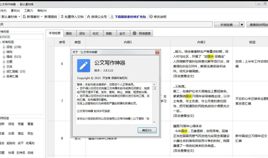268x158 pixels.
Task: Close the 关于 dialog with red X
Action: point(157,52)
